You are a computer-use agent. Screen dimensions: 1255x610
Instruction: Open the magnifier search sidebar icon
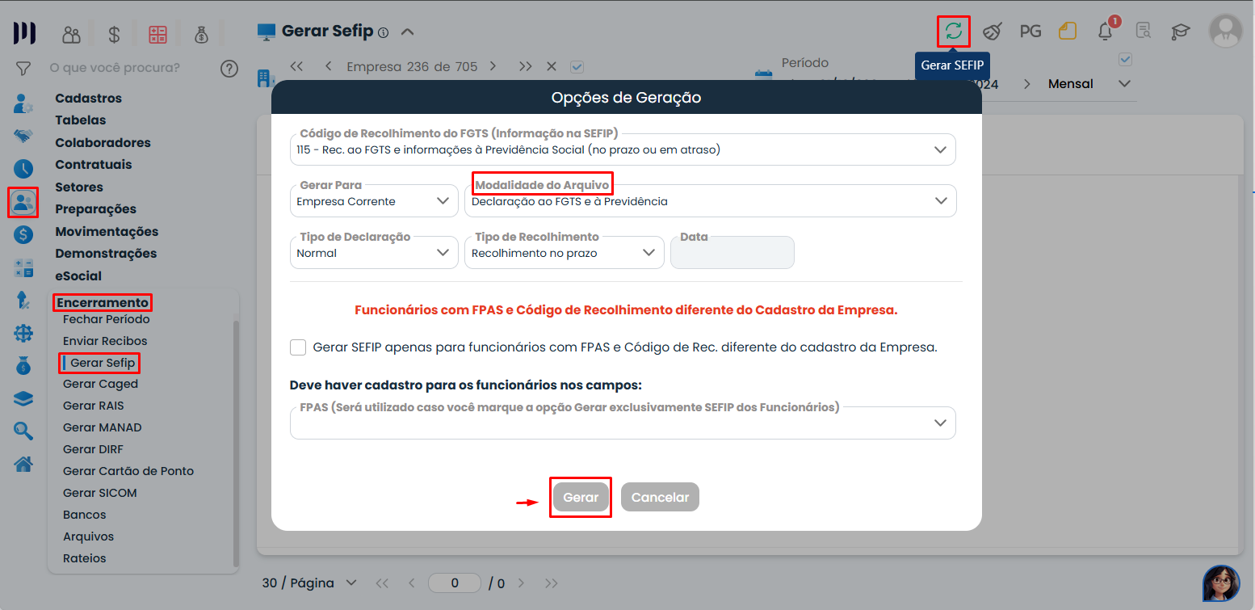click(23, 431)
